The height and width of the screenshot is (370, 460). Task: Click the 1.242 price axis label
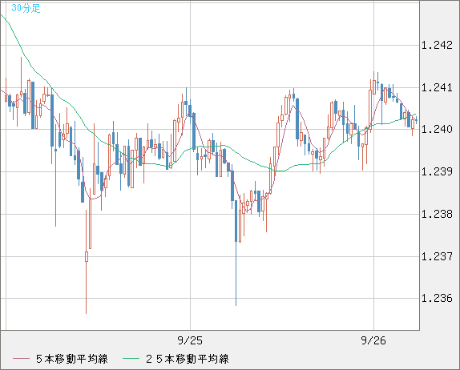coord(437,45)
